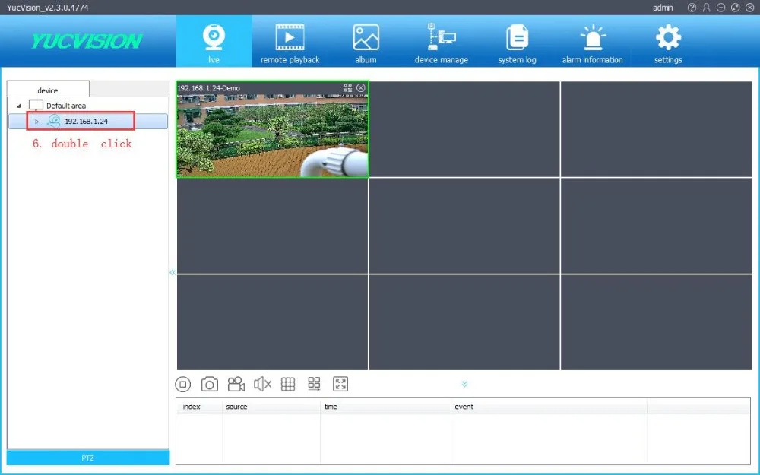The image size is (760, 475).
Task: Click the camera icon beside 192.168.1.24
Action: (54, 121)
